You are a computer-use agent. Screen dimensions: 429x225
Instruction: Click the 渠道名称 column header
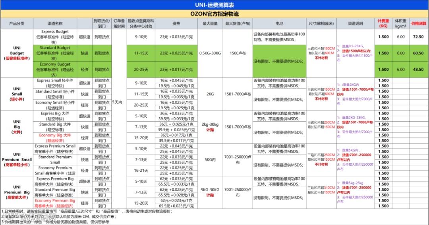[55, 23]
